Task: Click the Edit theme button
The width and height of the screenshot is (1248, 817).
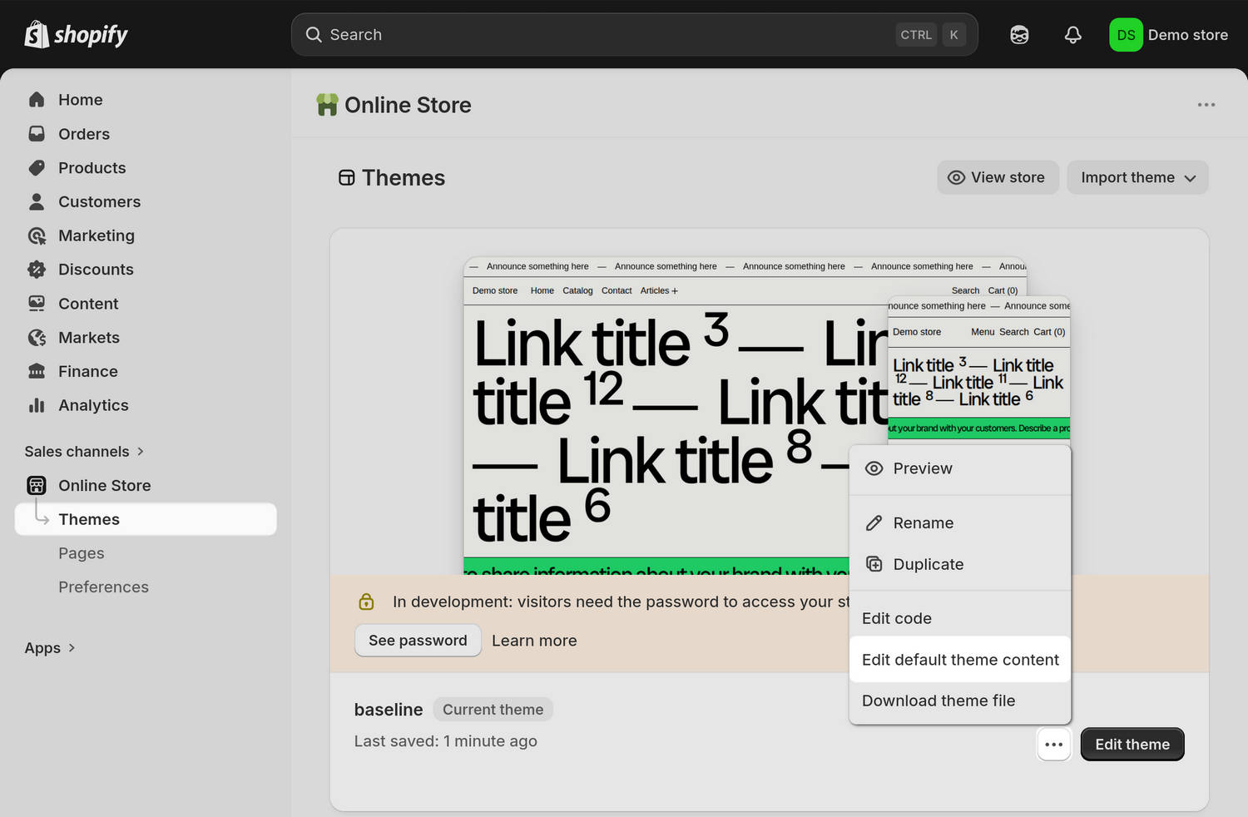Action: pyautogui.click(x=1132, y=744)
